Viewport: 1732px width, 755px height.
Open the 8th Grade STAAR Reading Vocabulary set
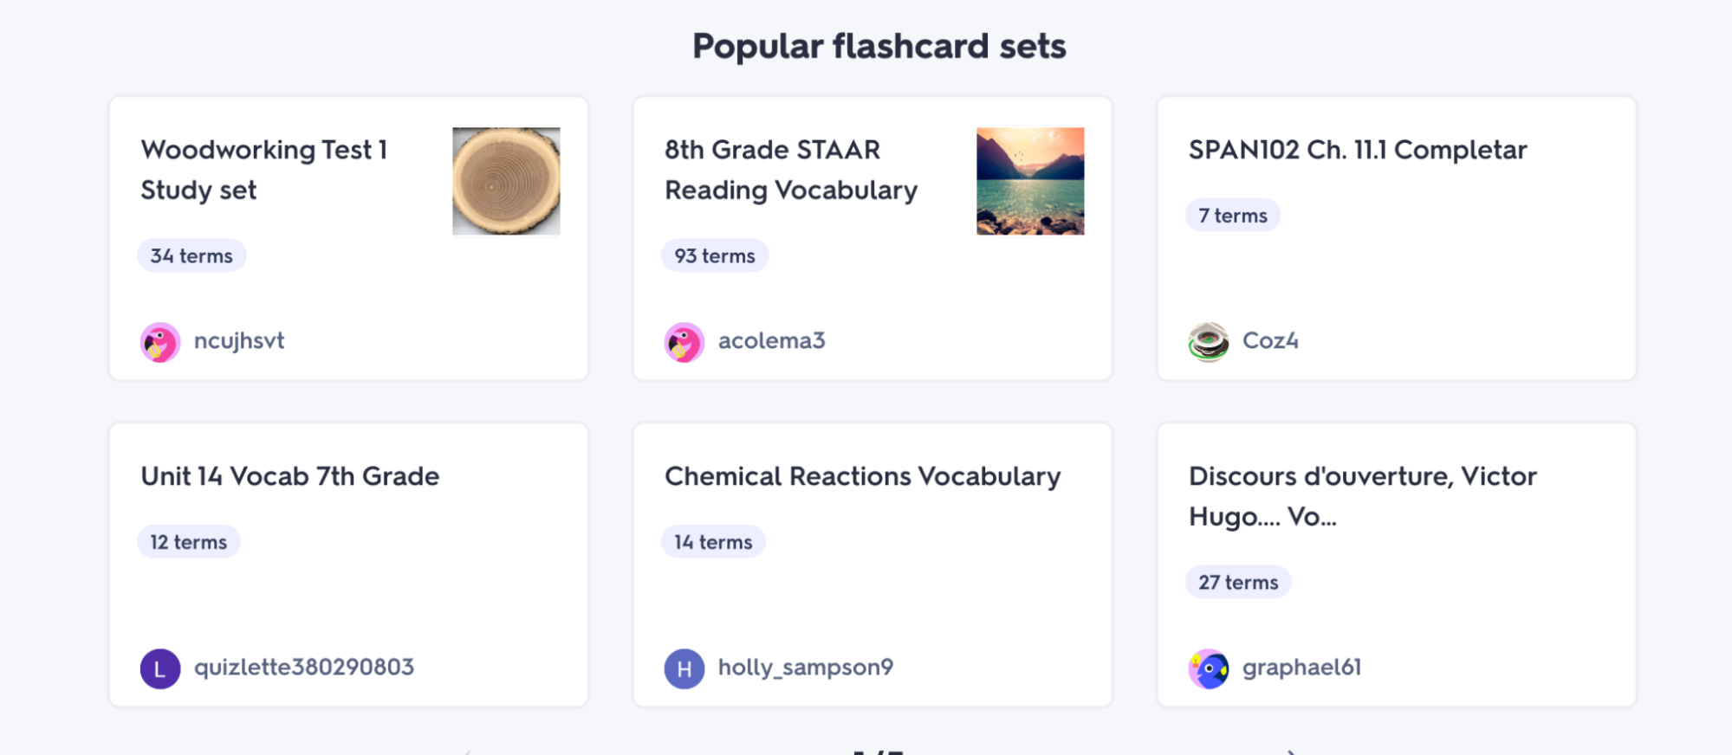[x=790, y=170]
